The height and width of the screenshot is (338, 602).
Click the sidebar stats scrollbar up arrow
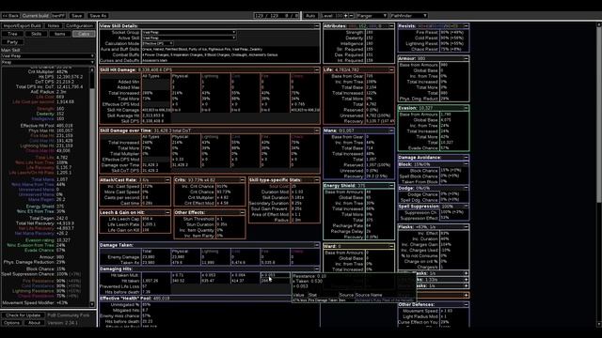(92, 70)
